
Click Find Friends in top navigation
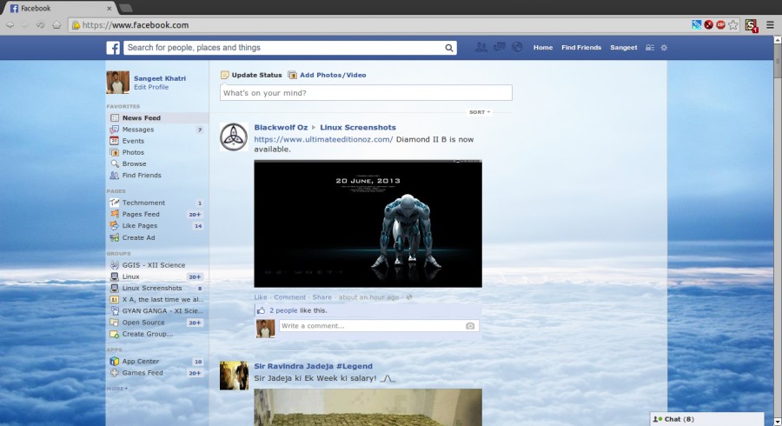click(x=581, y=48)
